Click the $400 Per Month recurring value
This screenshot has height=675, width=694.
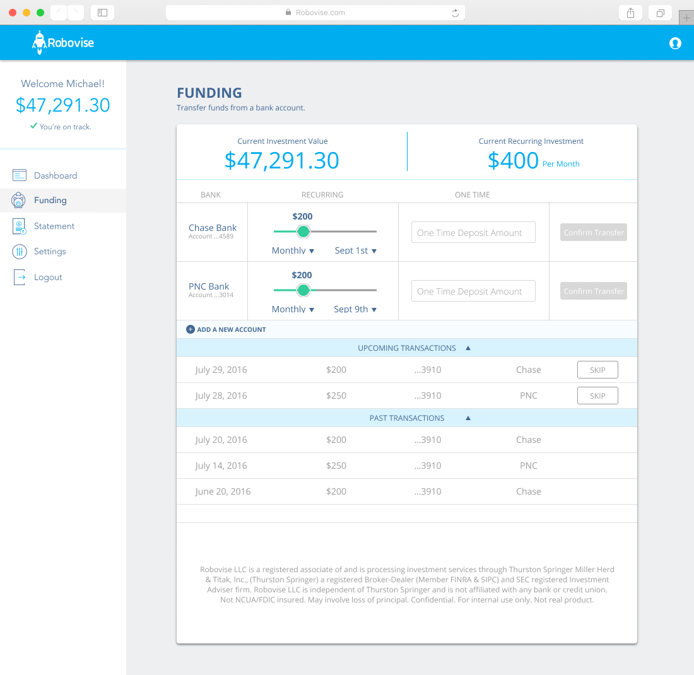pos(533,161)
